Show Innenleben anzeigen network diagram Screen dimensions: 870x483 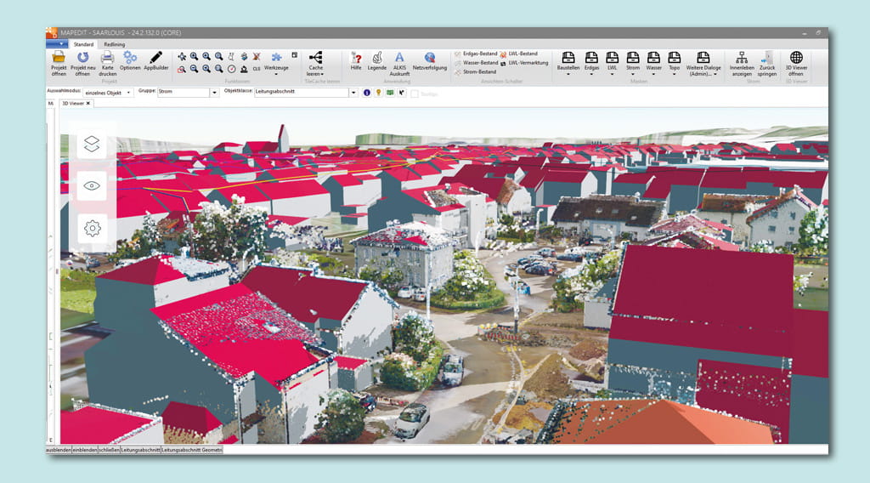coord(741,58)
